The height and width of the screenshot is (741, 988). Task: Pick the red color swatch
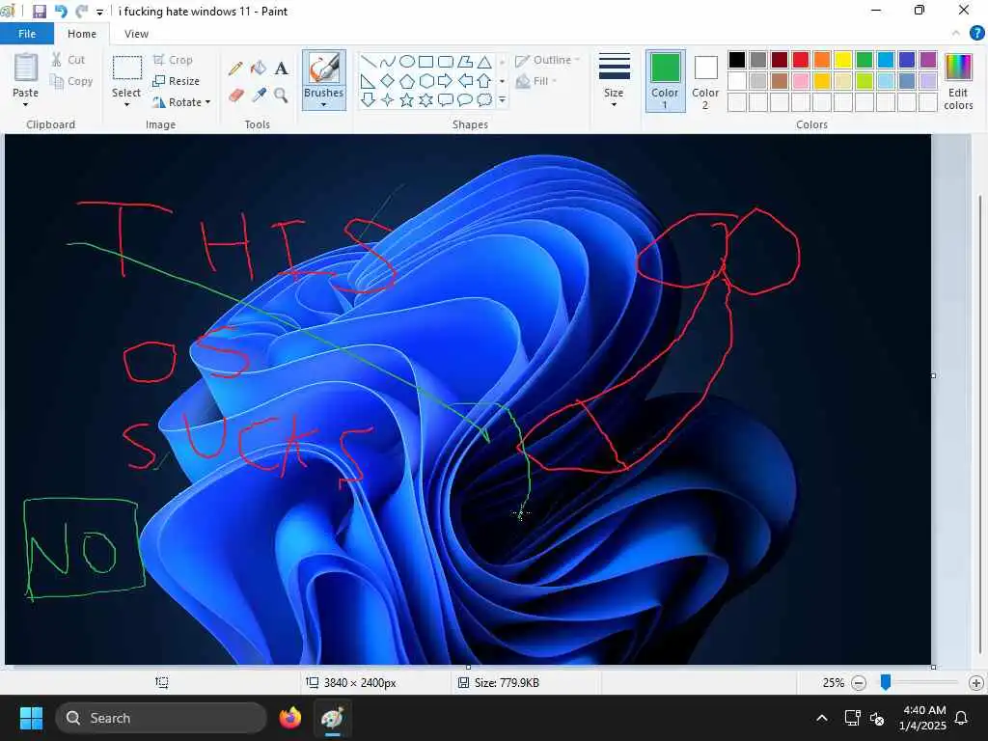click(x=801, y=60)
